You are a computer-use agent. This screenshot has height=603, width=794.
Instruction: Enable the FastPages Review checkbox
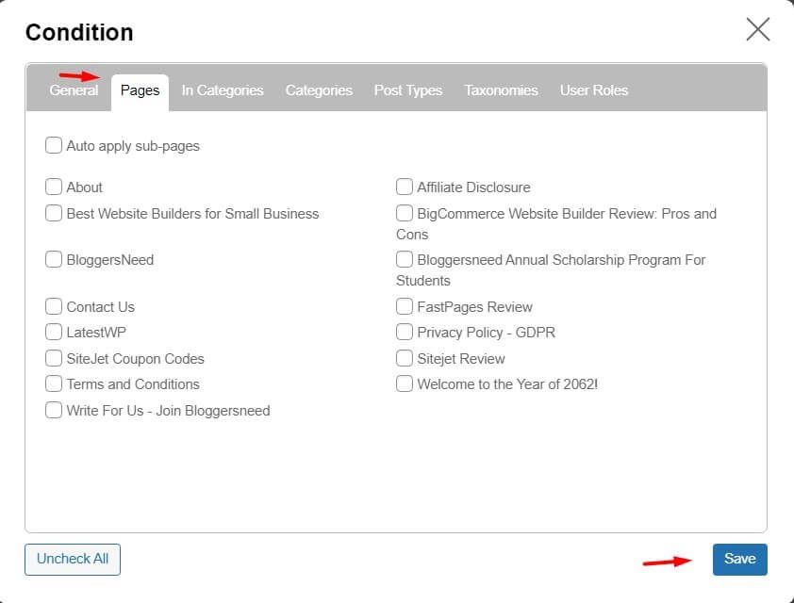[x=405, y=306]
